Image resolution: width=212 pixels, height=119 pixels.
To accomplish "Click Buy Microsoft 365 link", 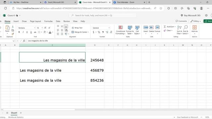I will (x=191, y=16).
